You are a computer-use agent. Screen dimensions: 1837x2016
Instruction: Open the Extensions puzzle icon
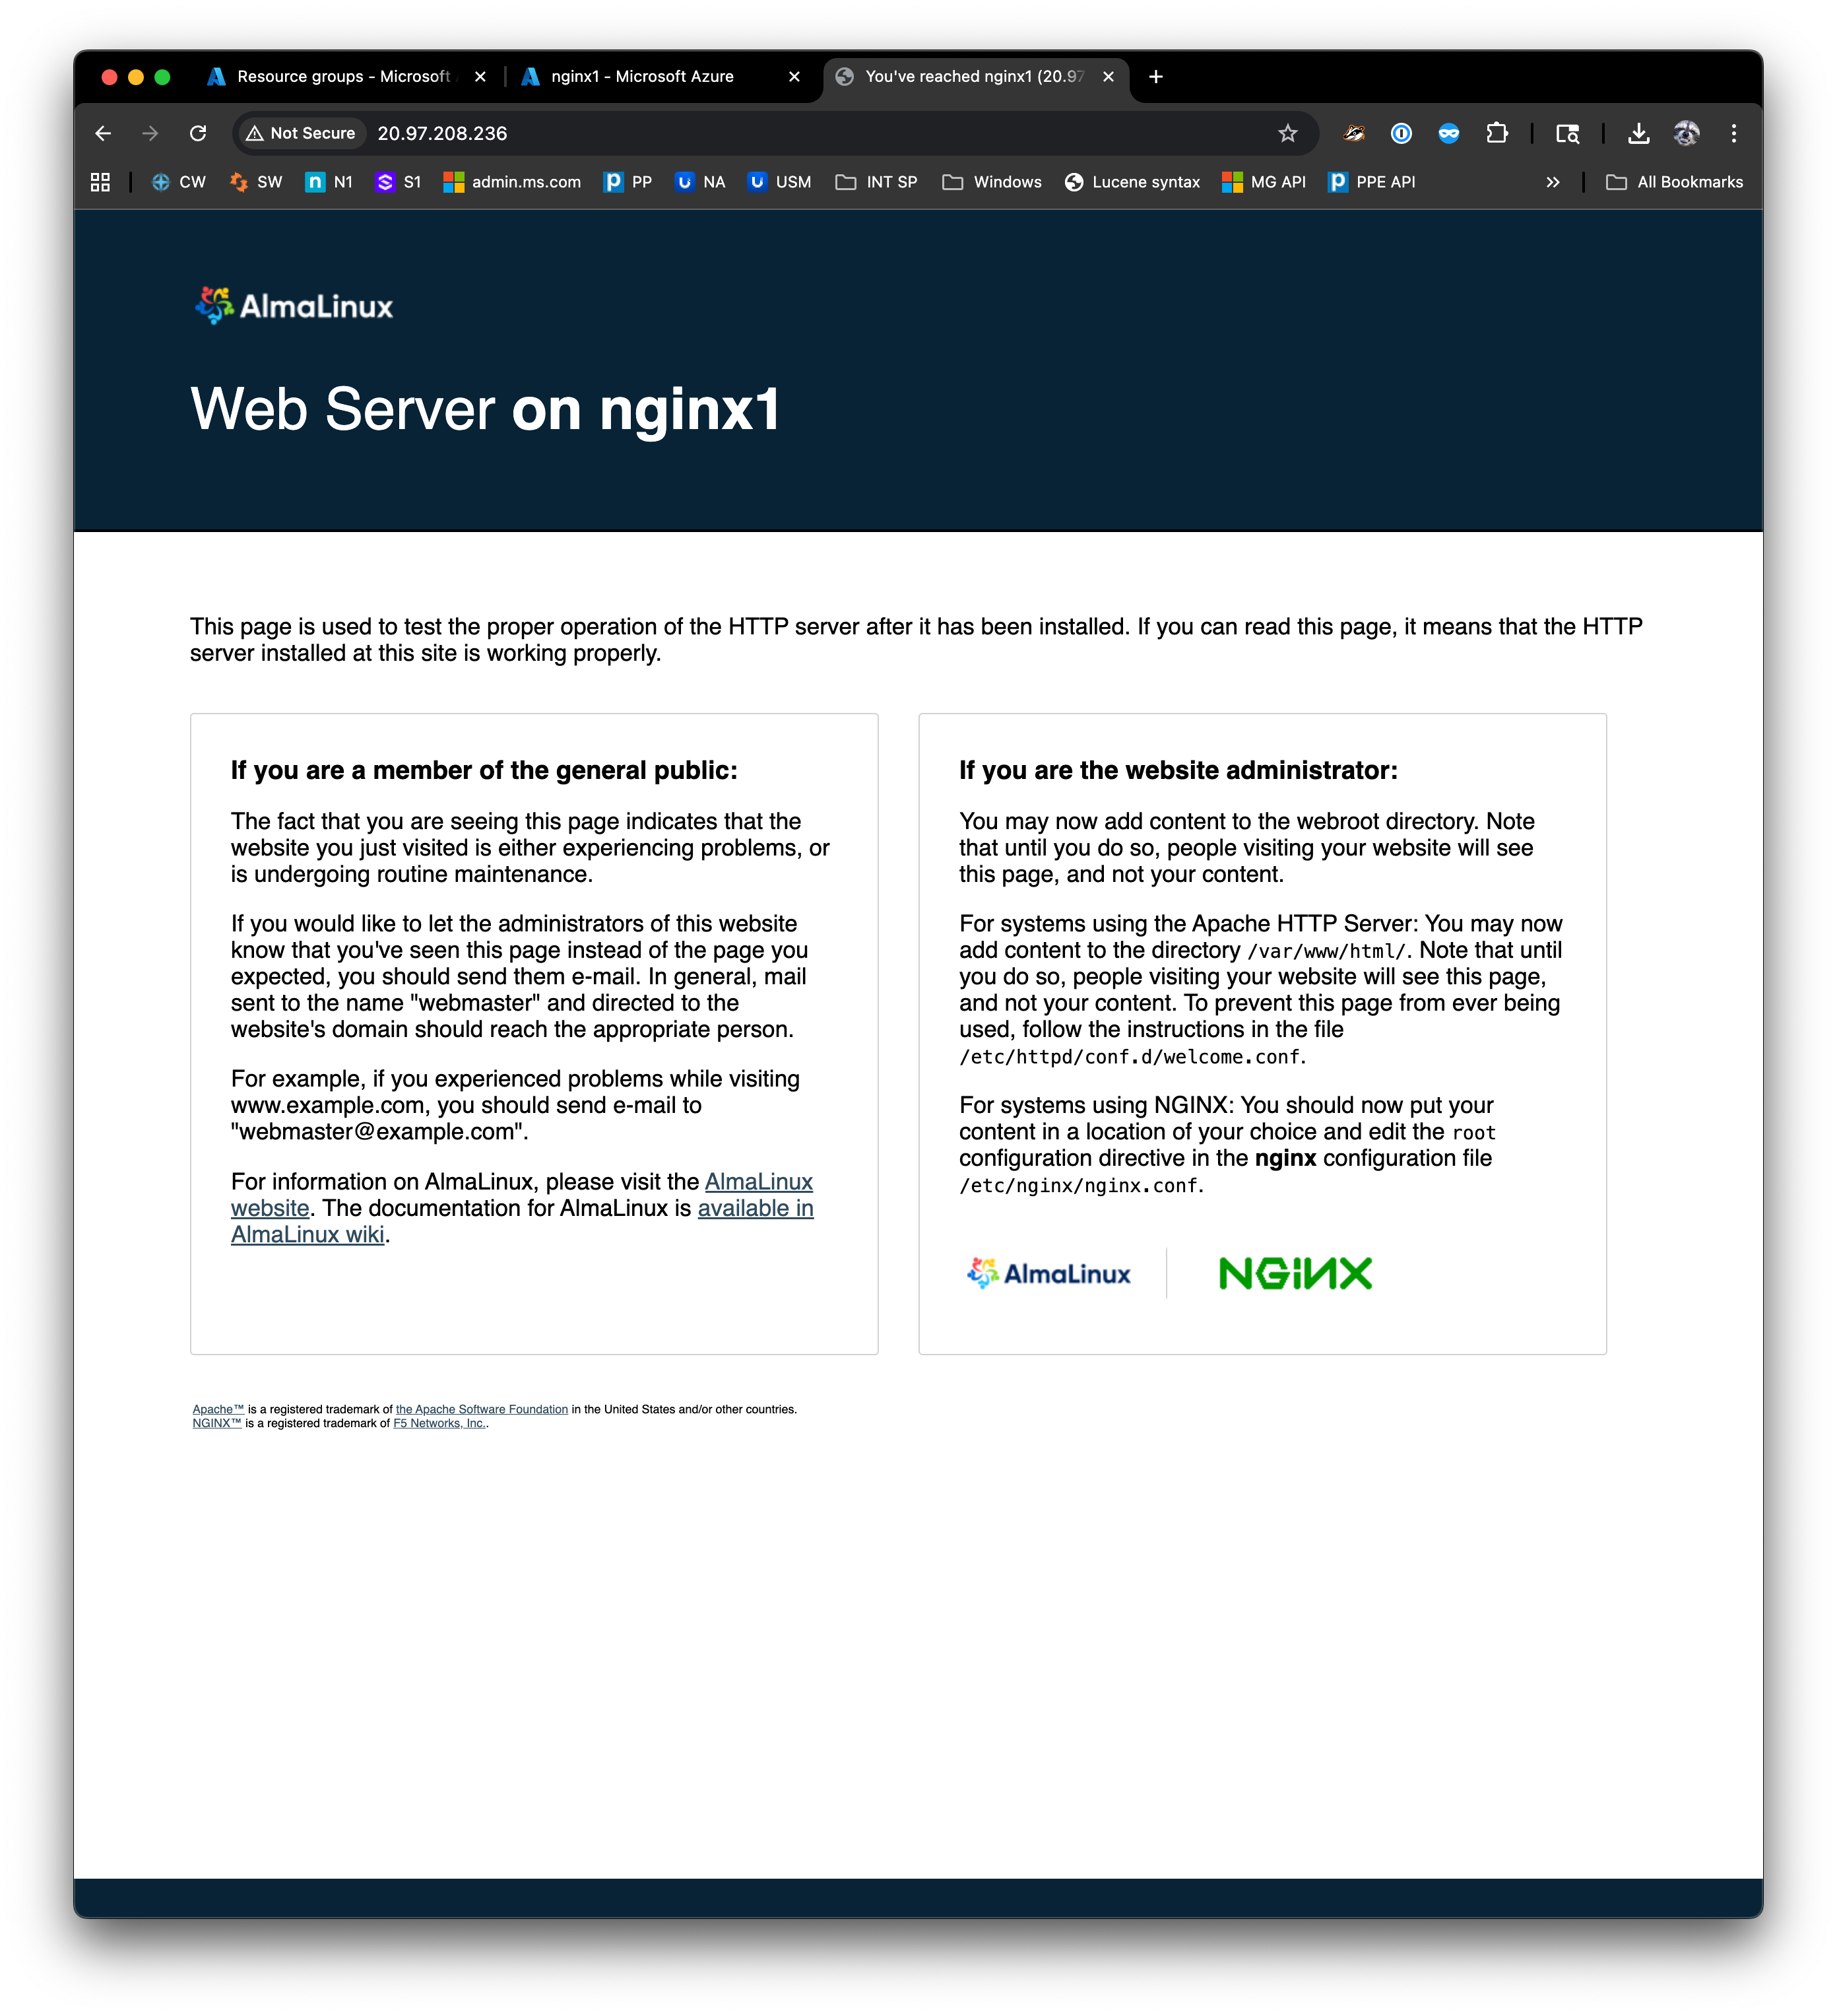click(x=1496, y=133)
